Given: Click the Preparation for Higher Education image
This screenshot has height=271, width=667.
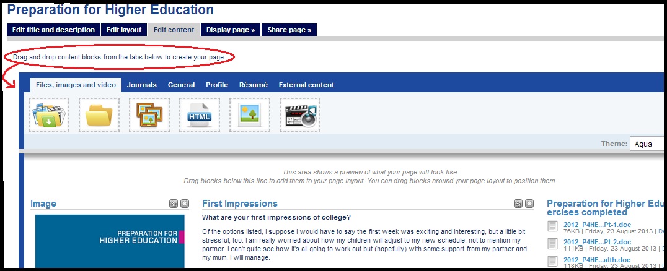Looking at the screenshot, I should point(110,241).
